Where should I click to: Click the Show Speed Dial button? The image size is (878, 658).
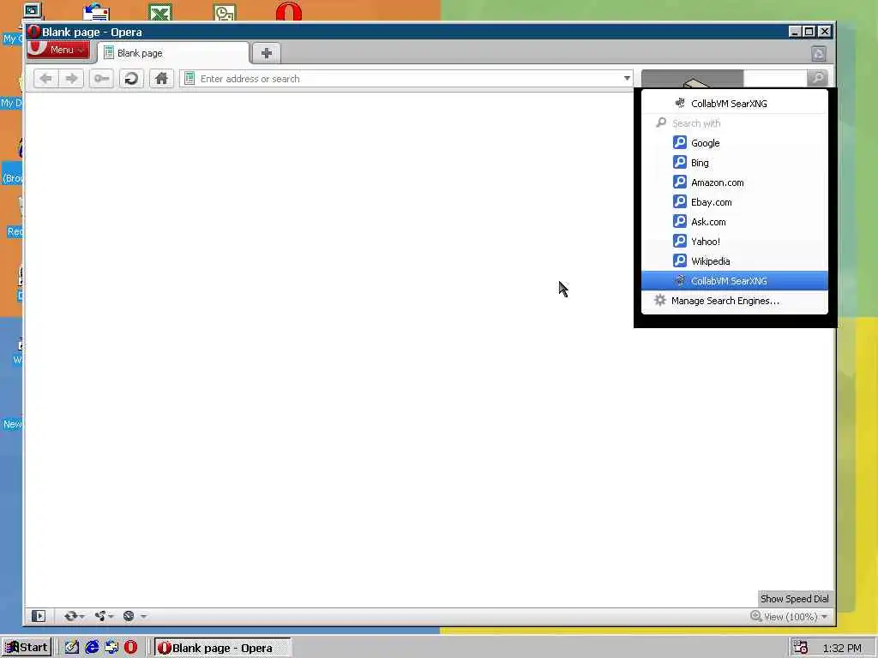tap(795, 599)
